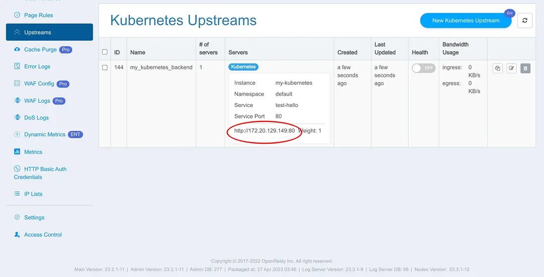Delete the my_kubernetes_backend upstream
544x277 pixels.
pyautogui.click(x=525, y=68)
